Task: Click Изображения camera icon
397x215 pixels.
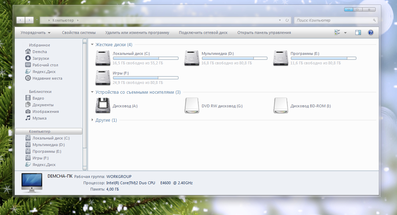Action: (x=28, y=111)
